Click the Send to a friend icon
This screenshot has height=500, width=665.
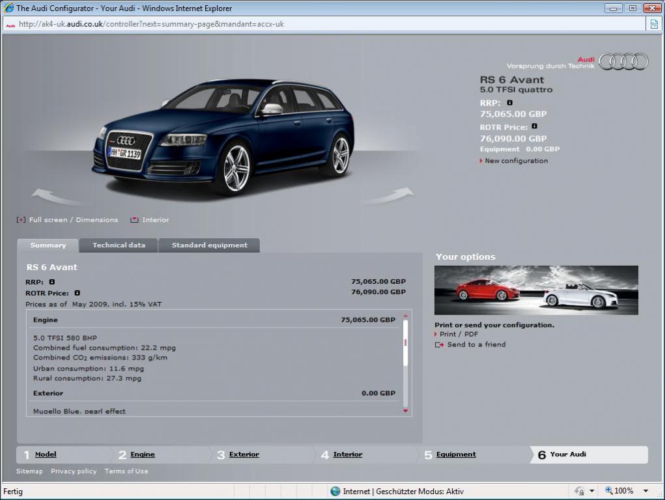(x=439, y=345)
